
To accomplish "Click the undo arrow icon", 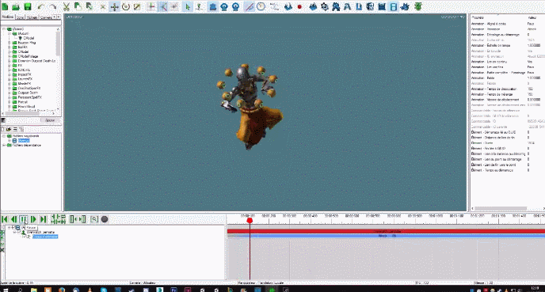I will click(41, 6).
